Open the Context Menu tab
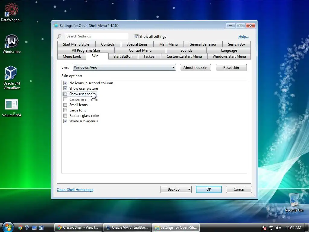Image resolution: width=309 pixels, height=232 pixels. [x=140, y=50]
